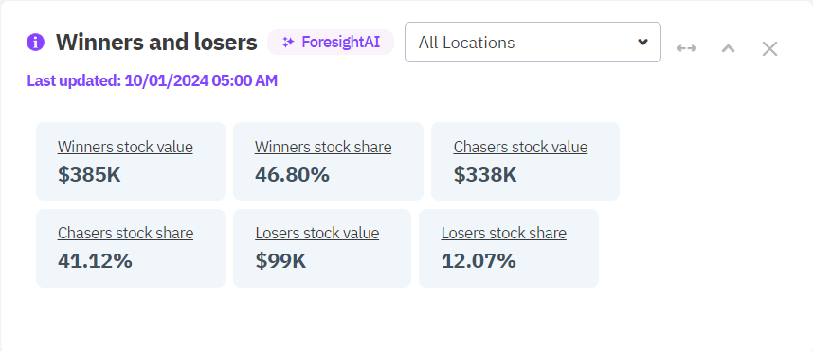Image resolution: width=813 pixels, height=351 pixels.
Task: Click the ForesightAI badge
Action: coord(331,42)
